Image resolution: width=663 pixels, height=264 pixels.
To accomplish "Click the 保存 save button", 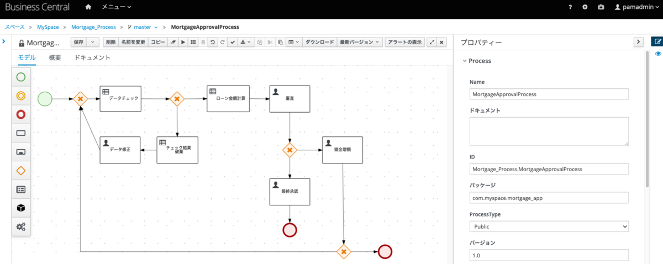I will [78, 42].
